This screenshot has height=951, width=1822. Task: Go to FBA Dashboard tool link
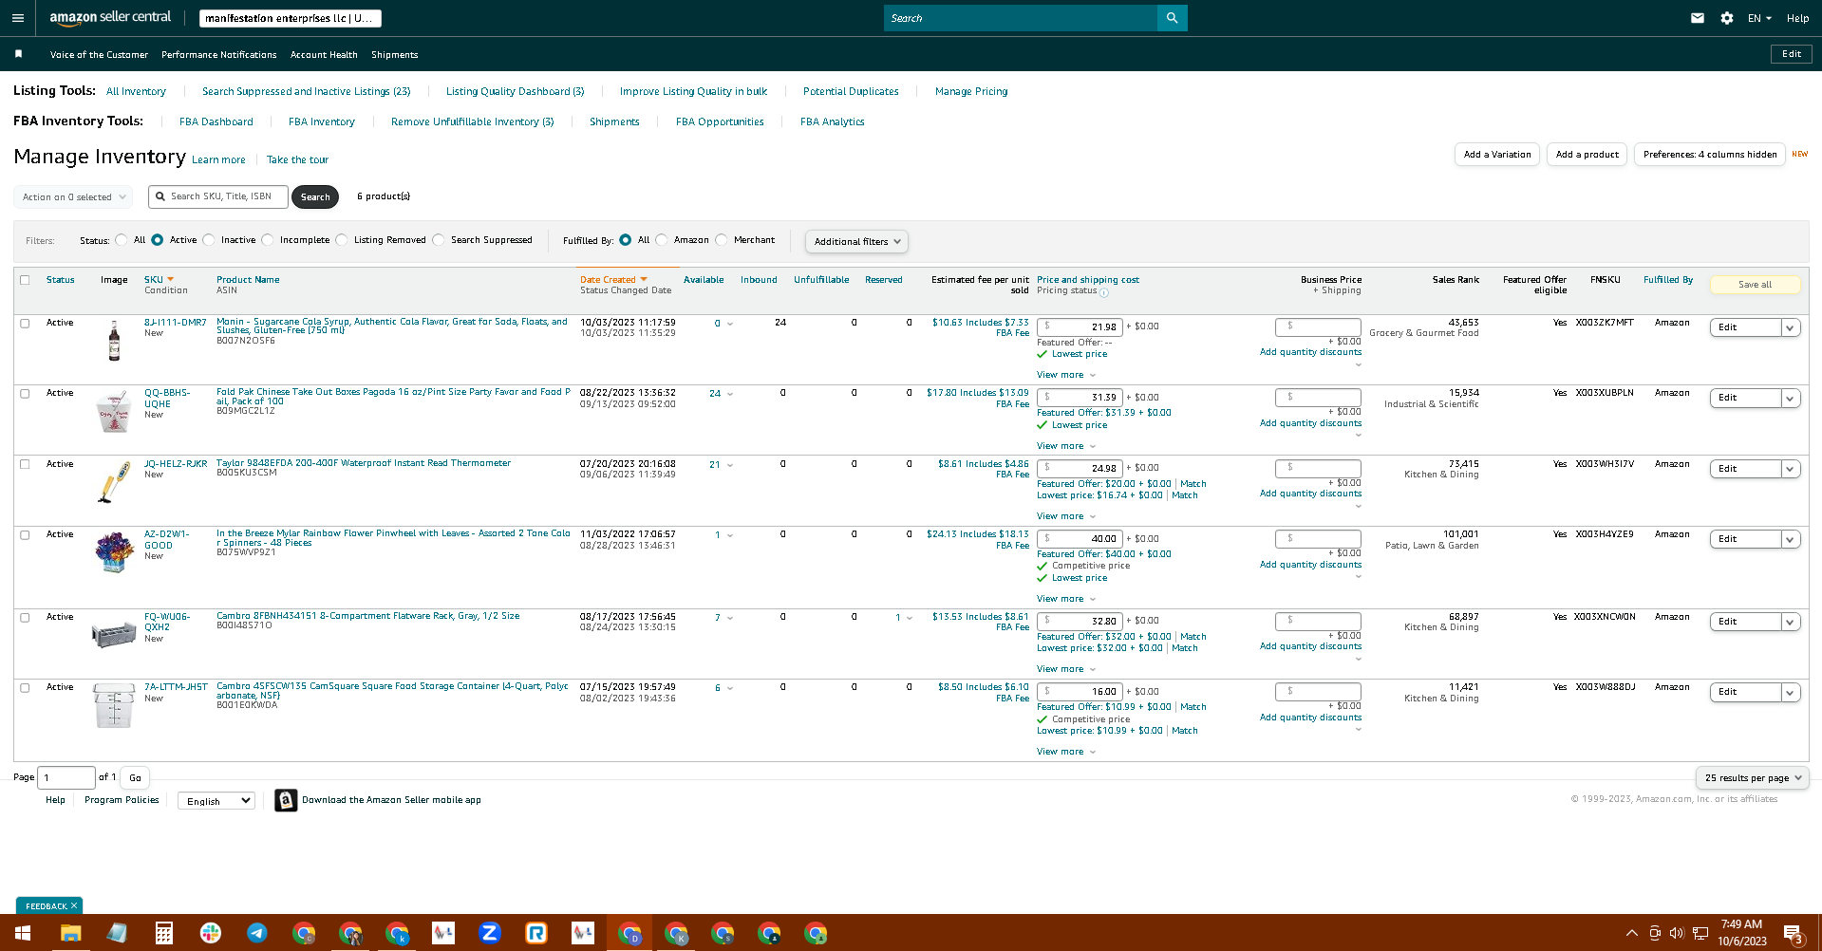click(216, 121)
